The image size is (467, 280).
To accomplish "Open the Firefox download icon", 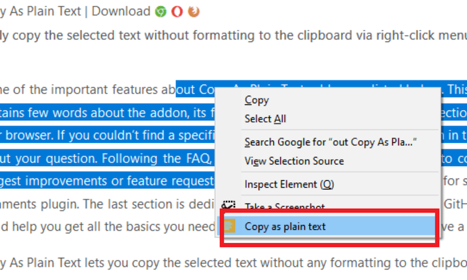I will pos(194,12).
